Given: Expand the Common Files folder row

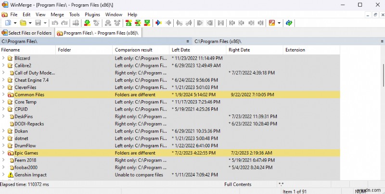Looking at the screenshot, I should click(x=3, y=94).
